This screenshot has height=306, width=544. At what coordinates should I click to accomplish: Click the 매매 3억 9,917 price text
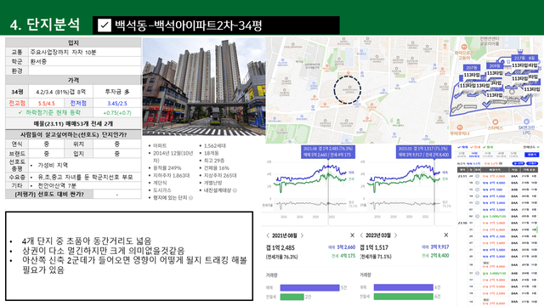[435, 247]
